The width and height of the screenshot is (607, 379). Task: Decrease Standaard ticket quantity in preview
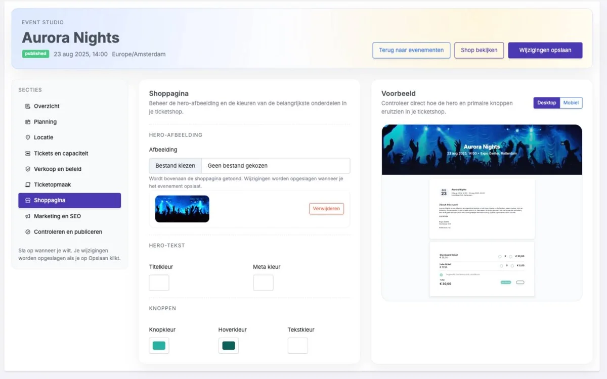500,257
